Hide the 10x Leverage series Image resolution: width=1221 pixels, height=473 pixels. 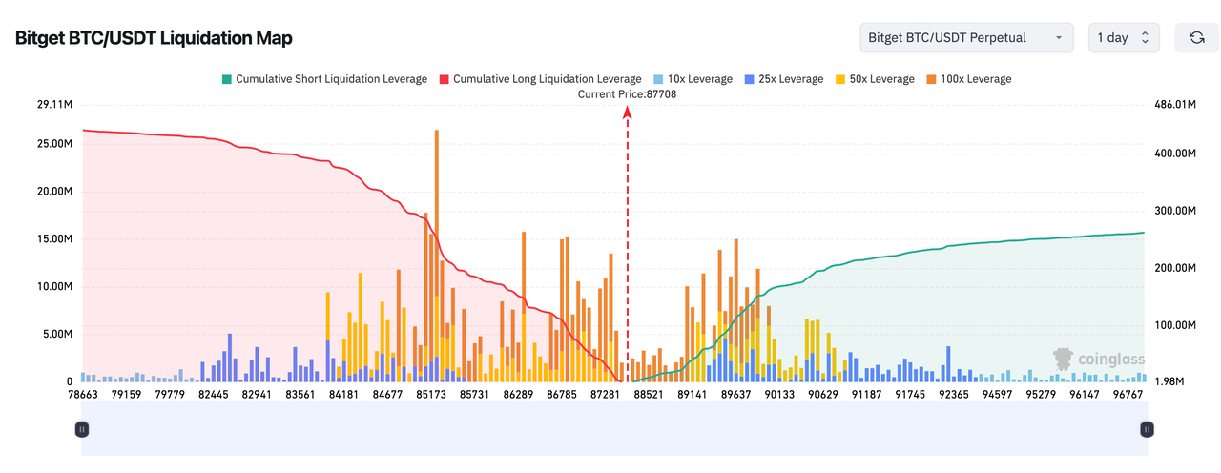tap(693, 79)
